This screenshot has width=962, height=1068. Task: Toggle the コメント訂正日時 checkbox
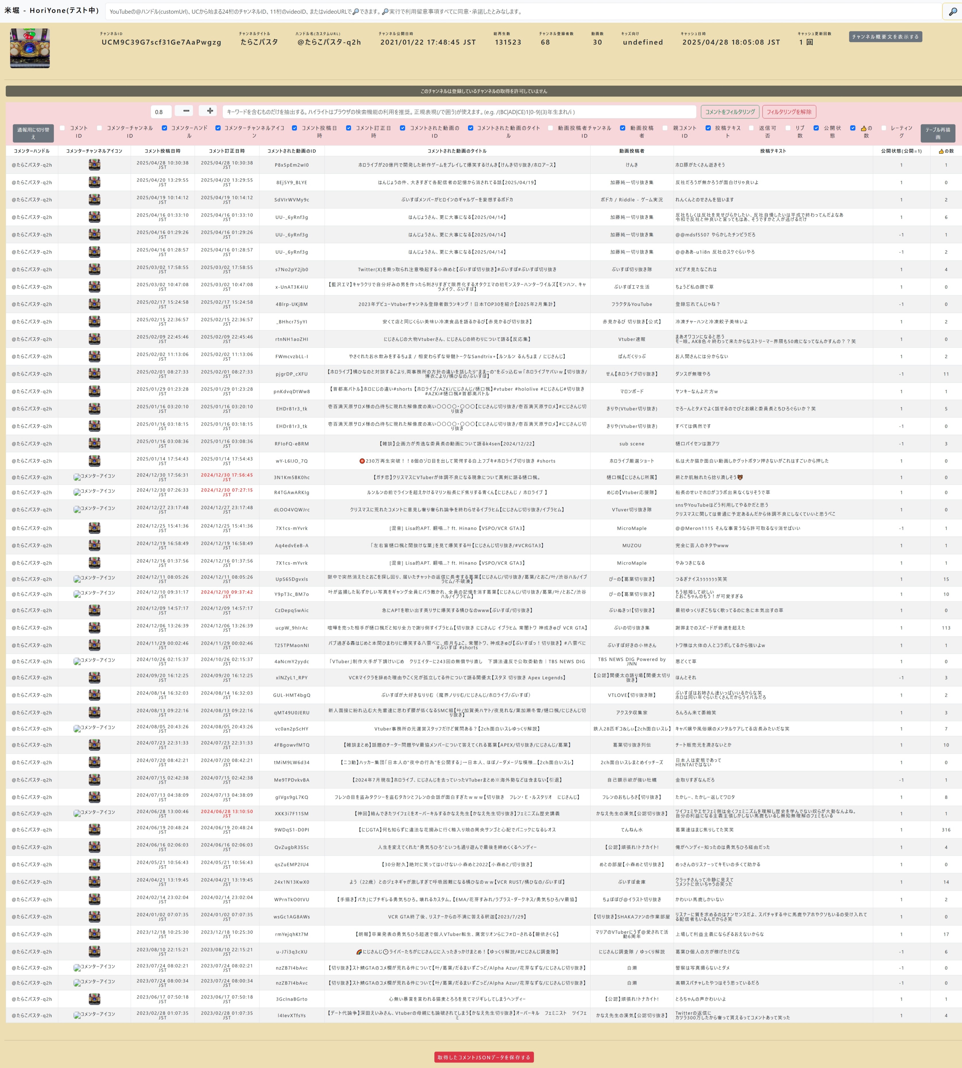point(348,128)
